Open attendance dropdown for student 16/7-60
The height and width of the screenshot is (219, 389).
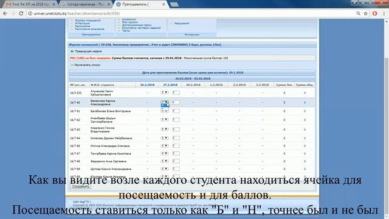coord(165,102)
